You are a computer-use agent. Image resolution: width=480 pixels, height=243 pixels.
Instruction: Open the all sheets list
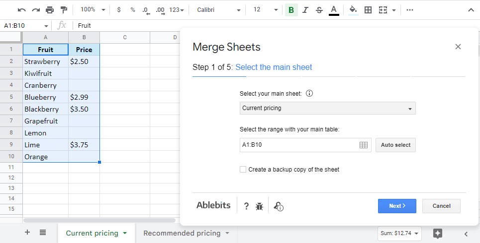pos(43,233)
